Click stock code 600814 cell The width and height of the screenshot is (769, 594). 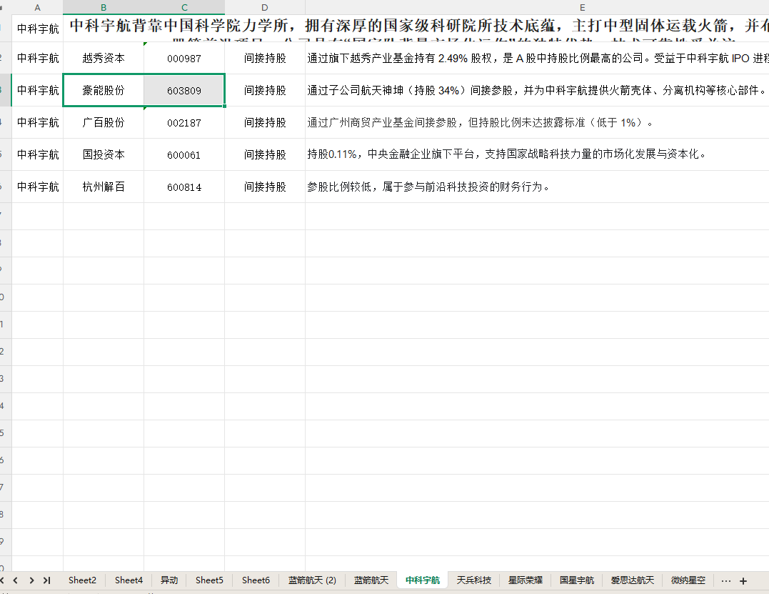[184, 187]
